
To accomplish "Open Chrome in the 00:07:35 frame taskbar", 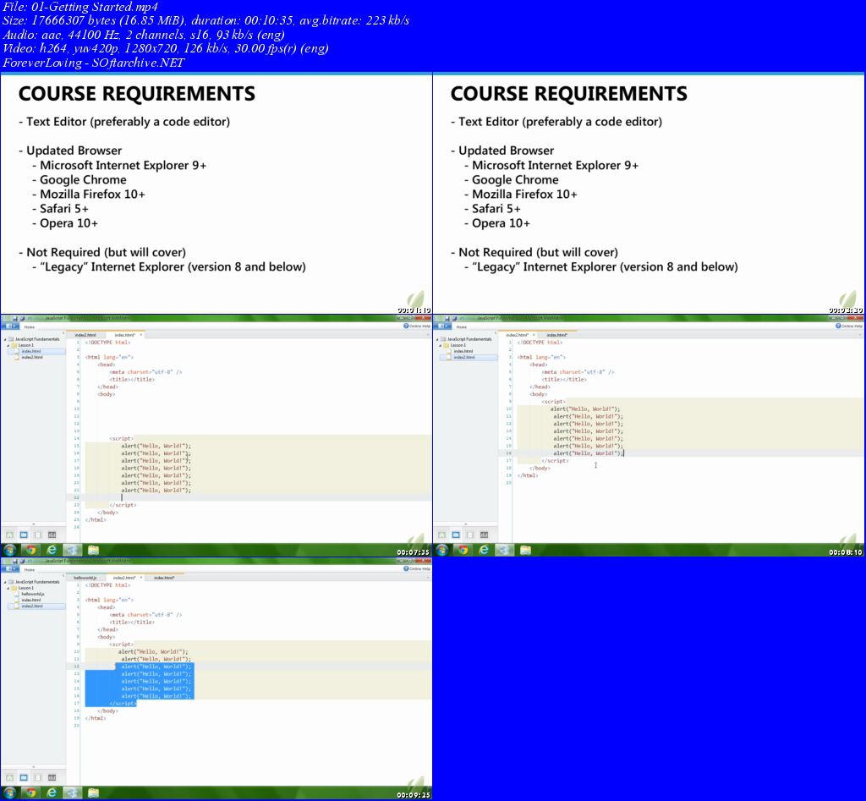I will tap(30, 550).
